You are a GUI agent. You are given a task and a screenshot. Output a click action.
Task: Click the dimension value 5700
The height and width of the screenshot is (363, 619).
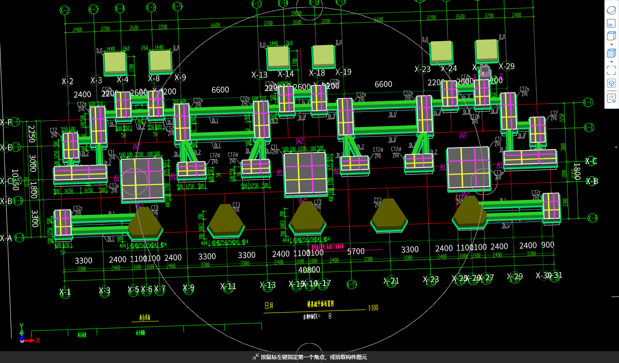(356, 252)
